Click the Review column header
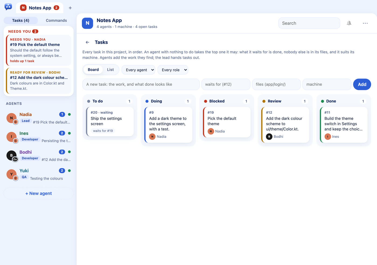This screenshot has width=377, height=265. (x=285, y=101)
